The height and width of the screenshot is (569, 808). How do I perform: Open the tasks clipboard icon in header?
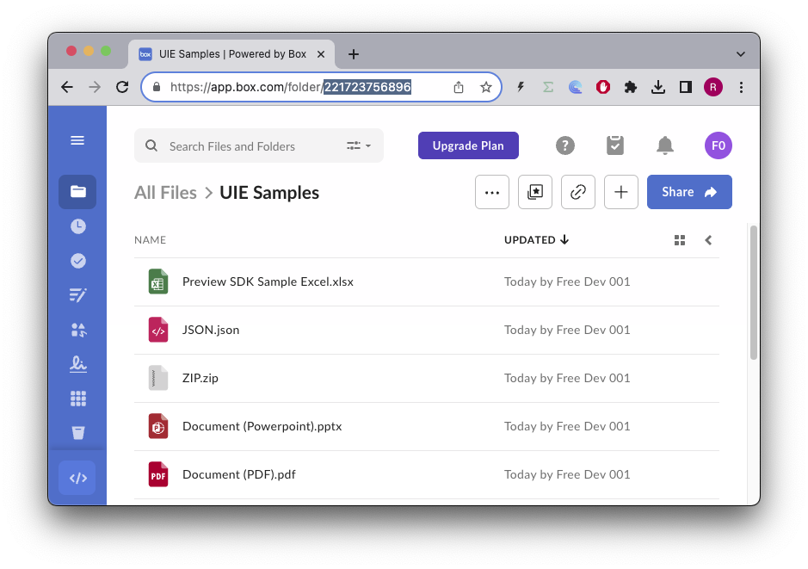pos(614,145)
